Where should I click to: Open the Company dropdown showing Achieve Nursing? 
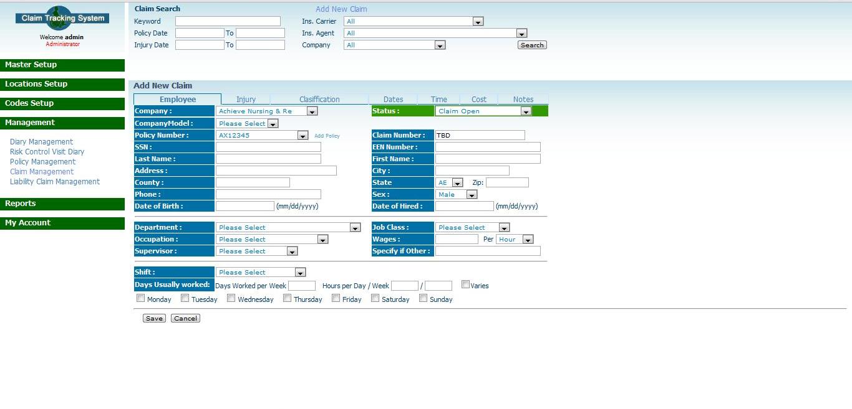[x=267, y=111]
